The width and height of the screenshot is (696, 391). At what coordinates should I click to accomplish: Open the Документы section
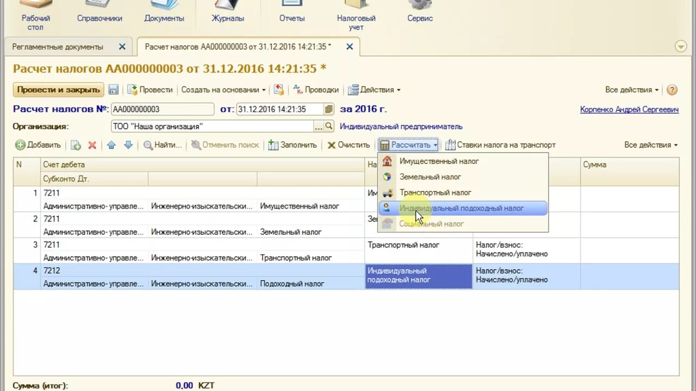pos(164,12)
